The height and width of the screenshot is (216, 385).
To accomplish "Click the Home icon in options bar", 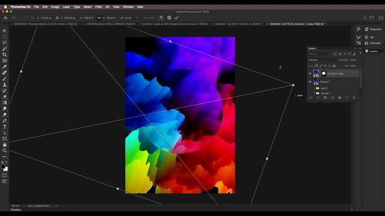I will tap(5, 17).
